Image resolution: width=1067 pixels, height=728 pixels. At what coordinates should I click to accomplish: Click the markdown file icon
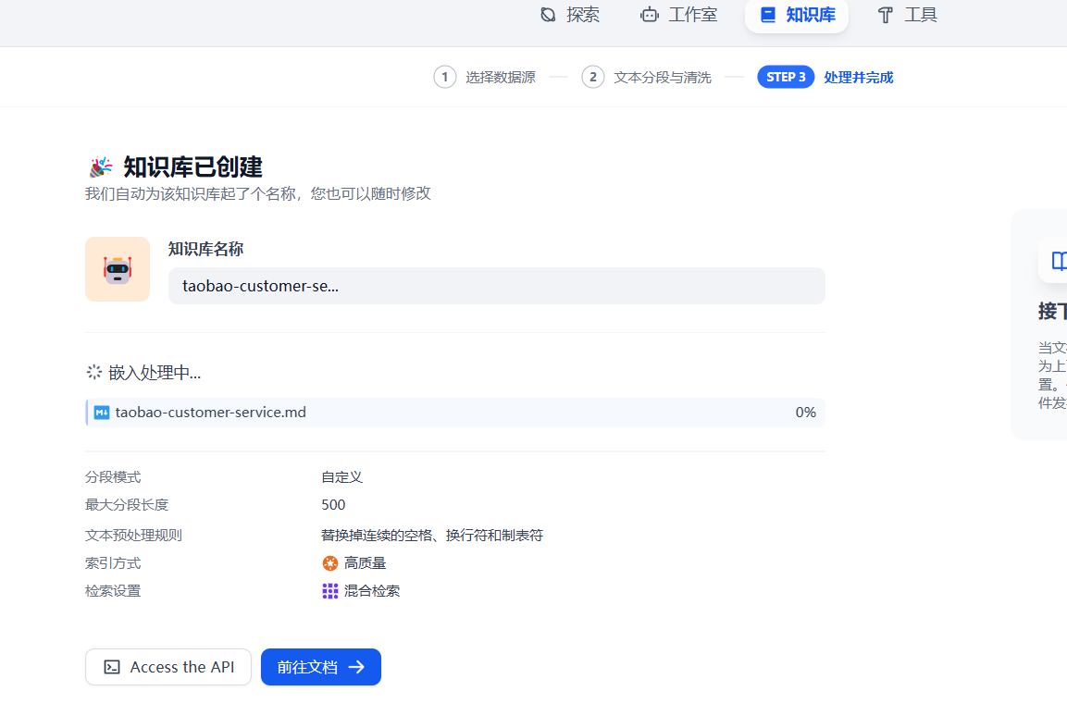(x=102, y=413)
